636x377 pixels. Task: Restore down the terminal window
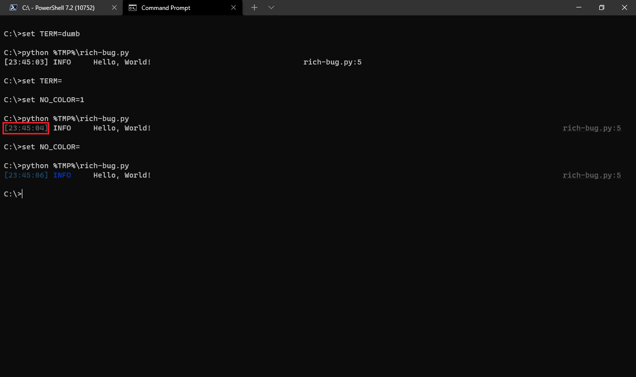(602, 7)
